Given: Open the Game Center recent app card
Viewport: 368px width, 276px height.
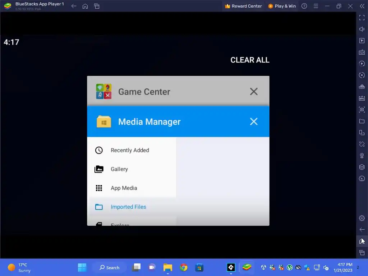Looking at the screenshot, I should tap(178, 91).
